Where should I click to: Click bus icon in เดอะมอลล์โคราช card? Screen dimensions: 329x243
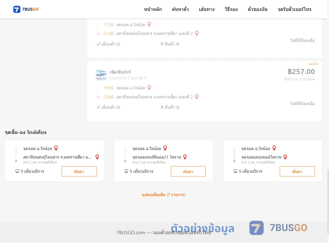click(235, 171)
